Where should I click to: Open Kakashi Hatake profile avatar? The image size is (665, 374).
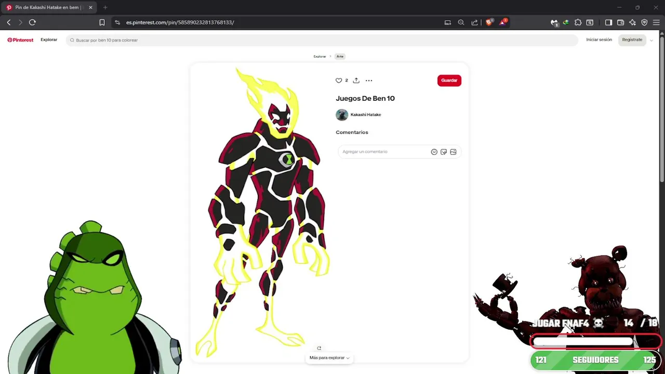tap(342, 115)
